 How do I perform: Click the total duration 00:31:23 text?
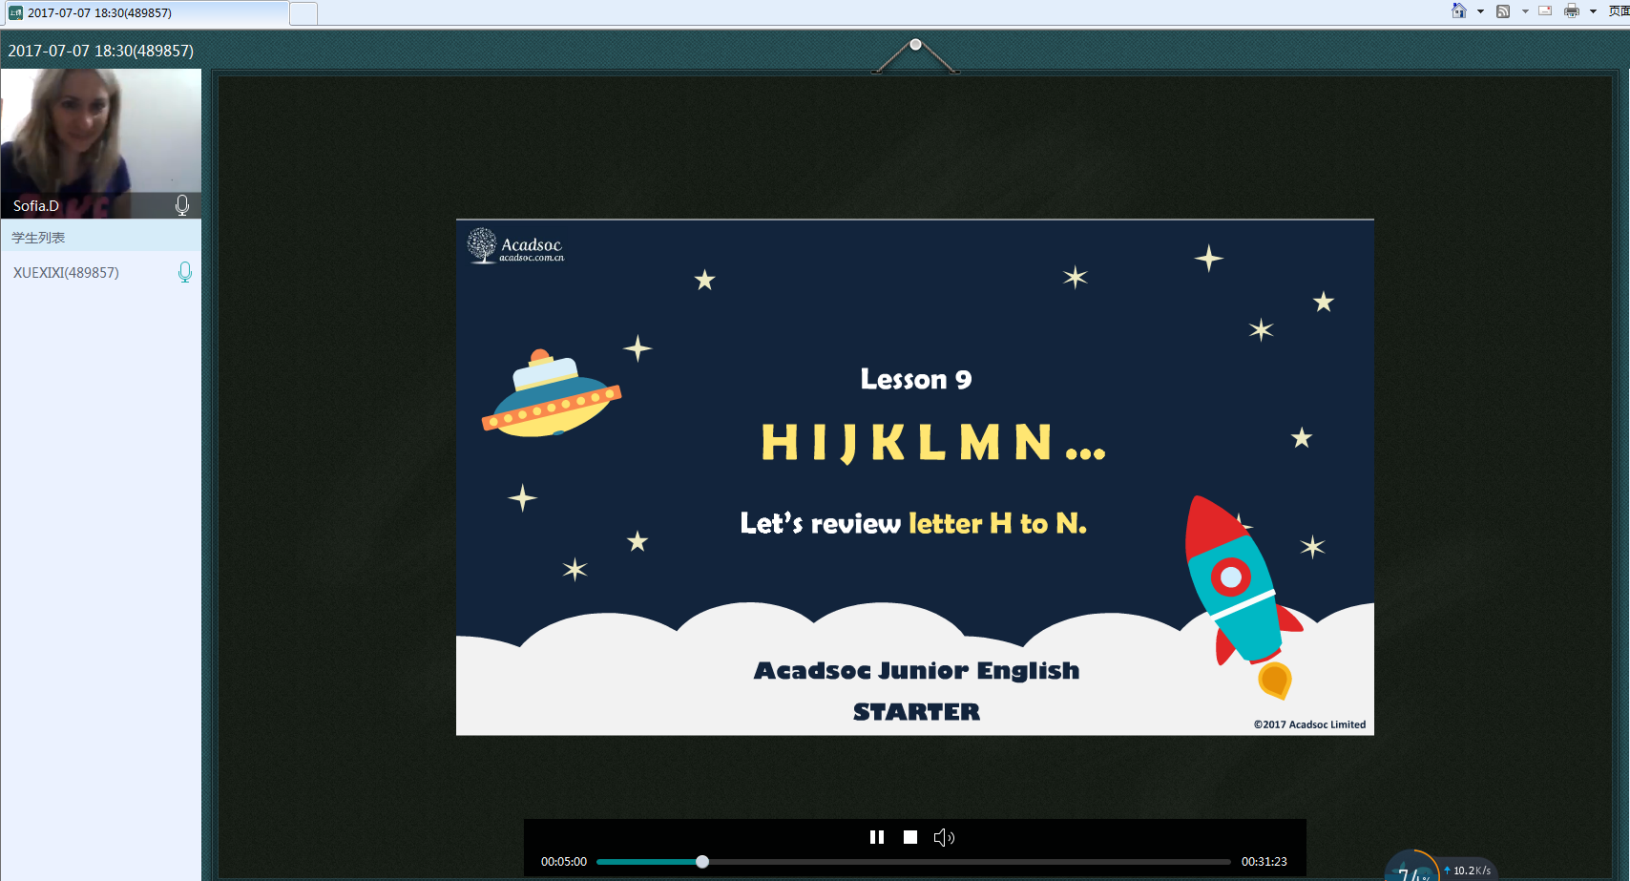(x=1264, y=862)
